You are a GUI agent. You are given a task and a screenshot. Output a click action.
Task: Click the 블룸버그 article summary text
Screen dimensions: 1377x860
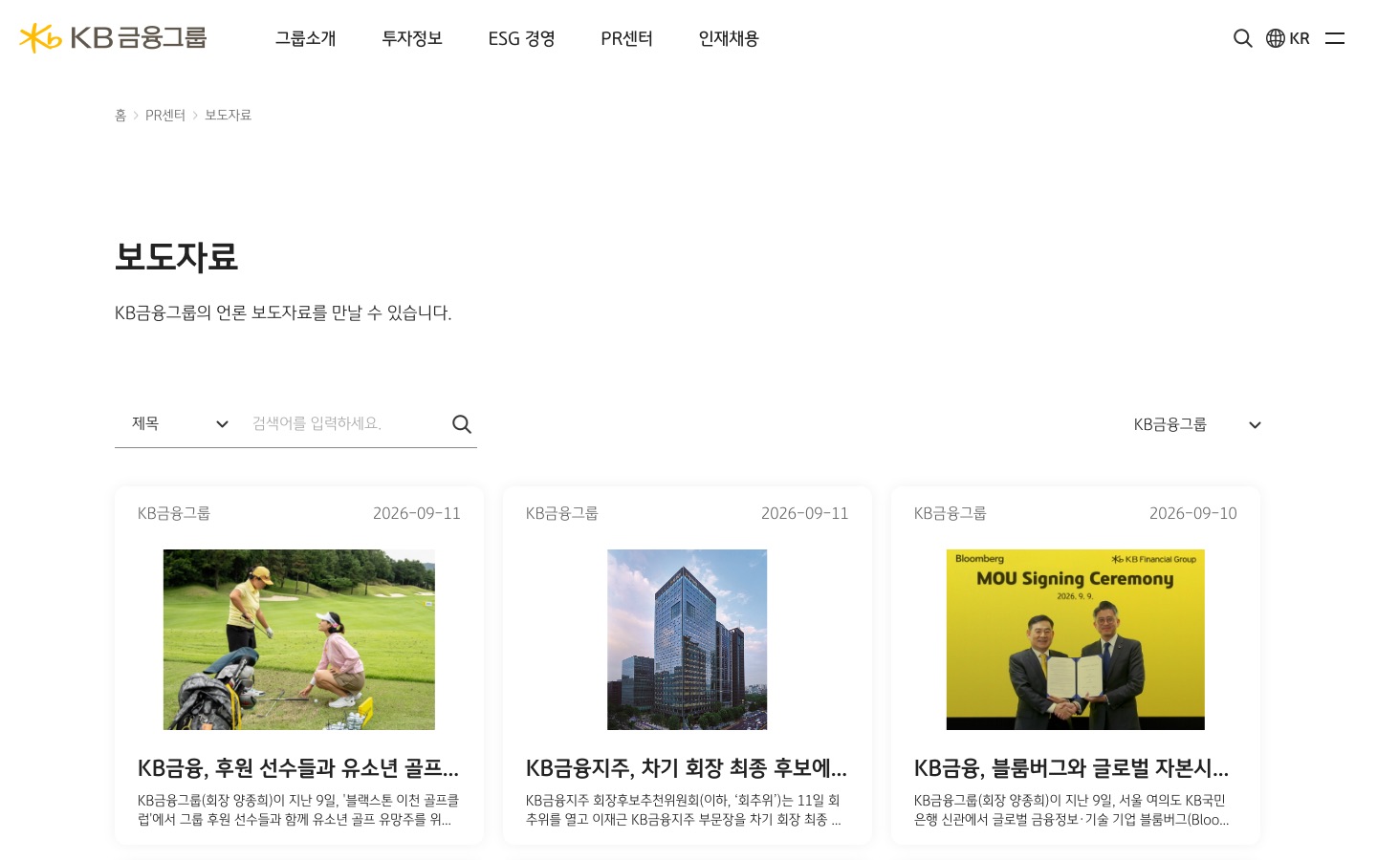tap(1072, 809)
